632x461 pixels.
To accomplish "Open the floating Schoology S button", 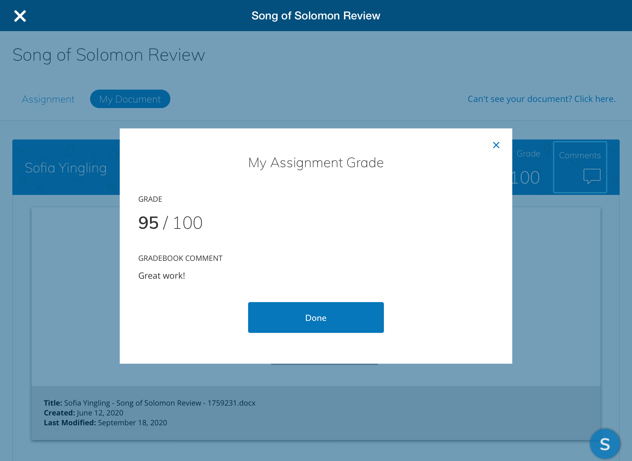I will 605,444.
